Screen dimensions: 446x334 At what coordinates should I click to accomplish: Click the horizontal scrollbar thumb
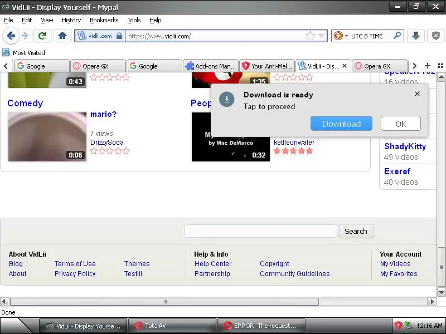tap(164, 301)
